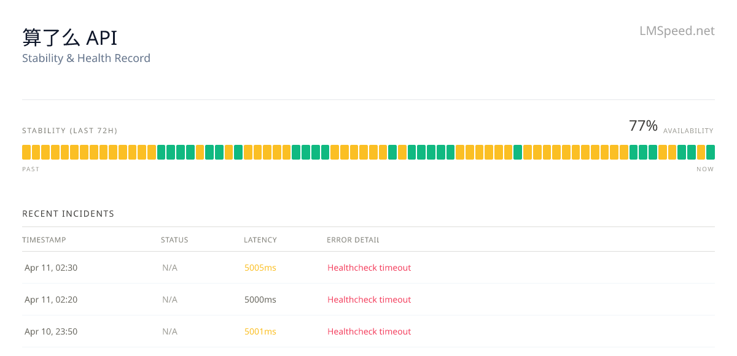
Task: Click the RECENT INCIDENTS heading
Action: tap(68, 214)
